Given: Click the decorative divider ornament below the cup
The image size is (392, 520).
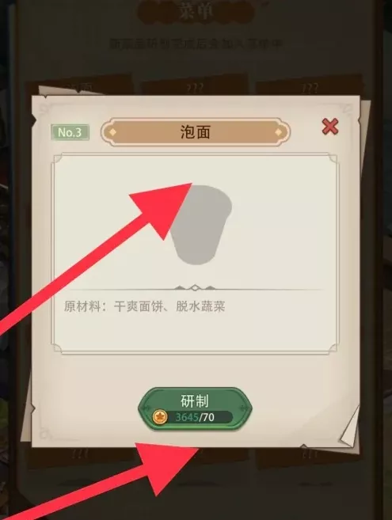Looking at the screenshot, I should click(195, 288).
